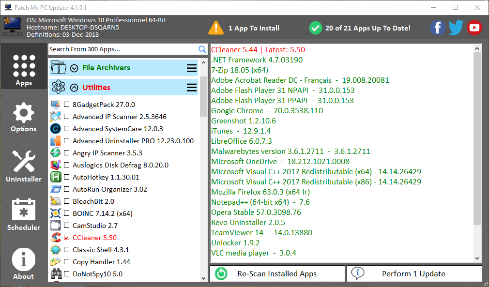Open the YouTube channel icon

(474, 28)
